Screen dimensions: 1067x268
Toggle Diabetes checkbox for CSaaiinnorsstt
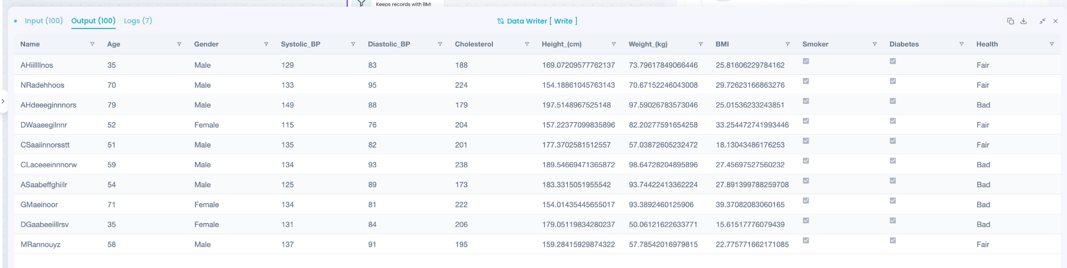893,141
